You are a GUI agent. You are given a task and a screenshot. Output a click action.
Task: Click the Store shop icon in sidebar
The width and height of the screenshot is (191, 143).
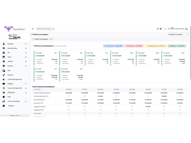pos(4,57)
